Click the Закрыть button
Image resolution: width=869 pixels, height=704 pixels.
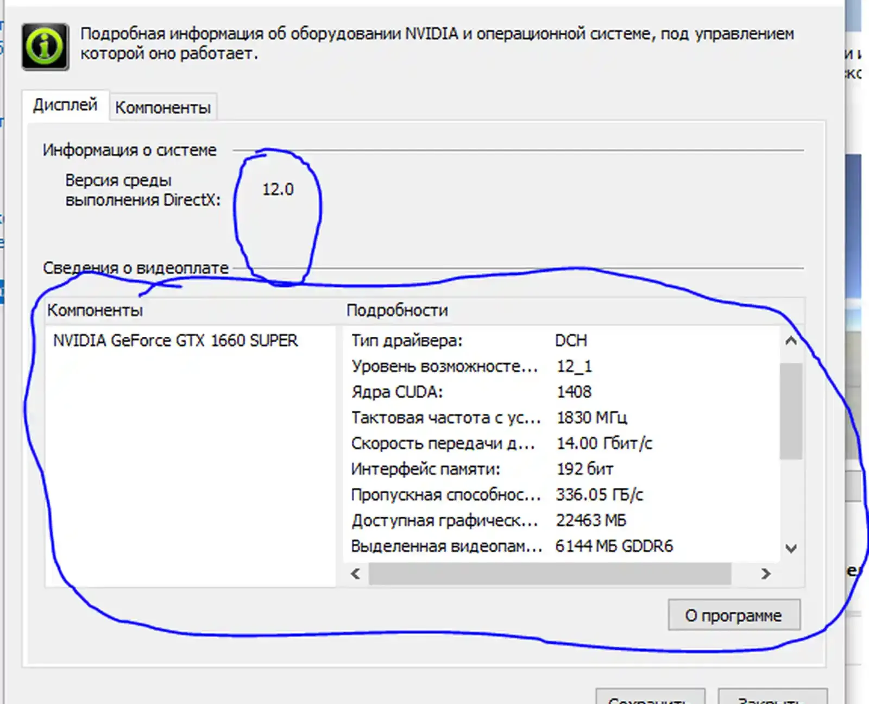772,696
